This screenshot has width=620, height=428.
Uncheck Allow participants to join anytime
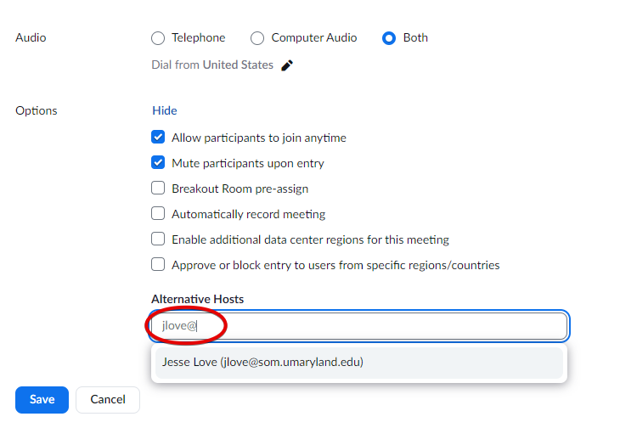pyautogui.click(x=158, y=138)
